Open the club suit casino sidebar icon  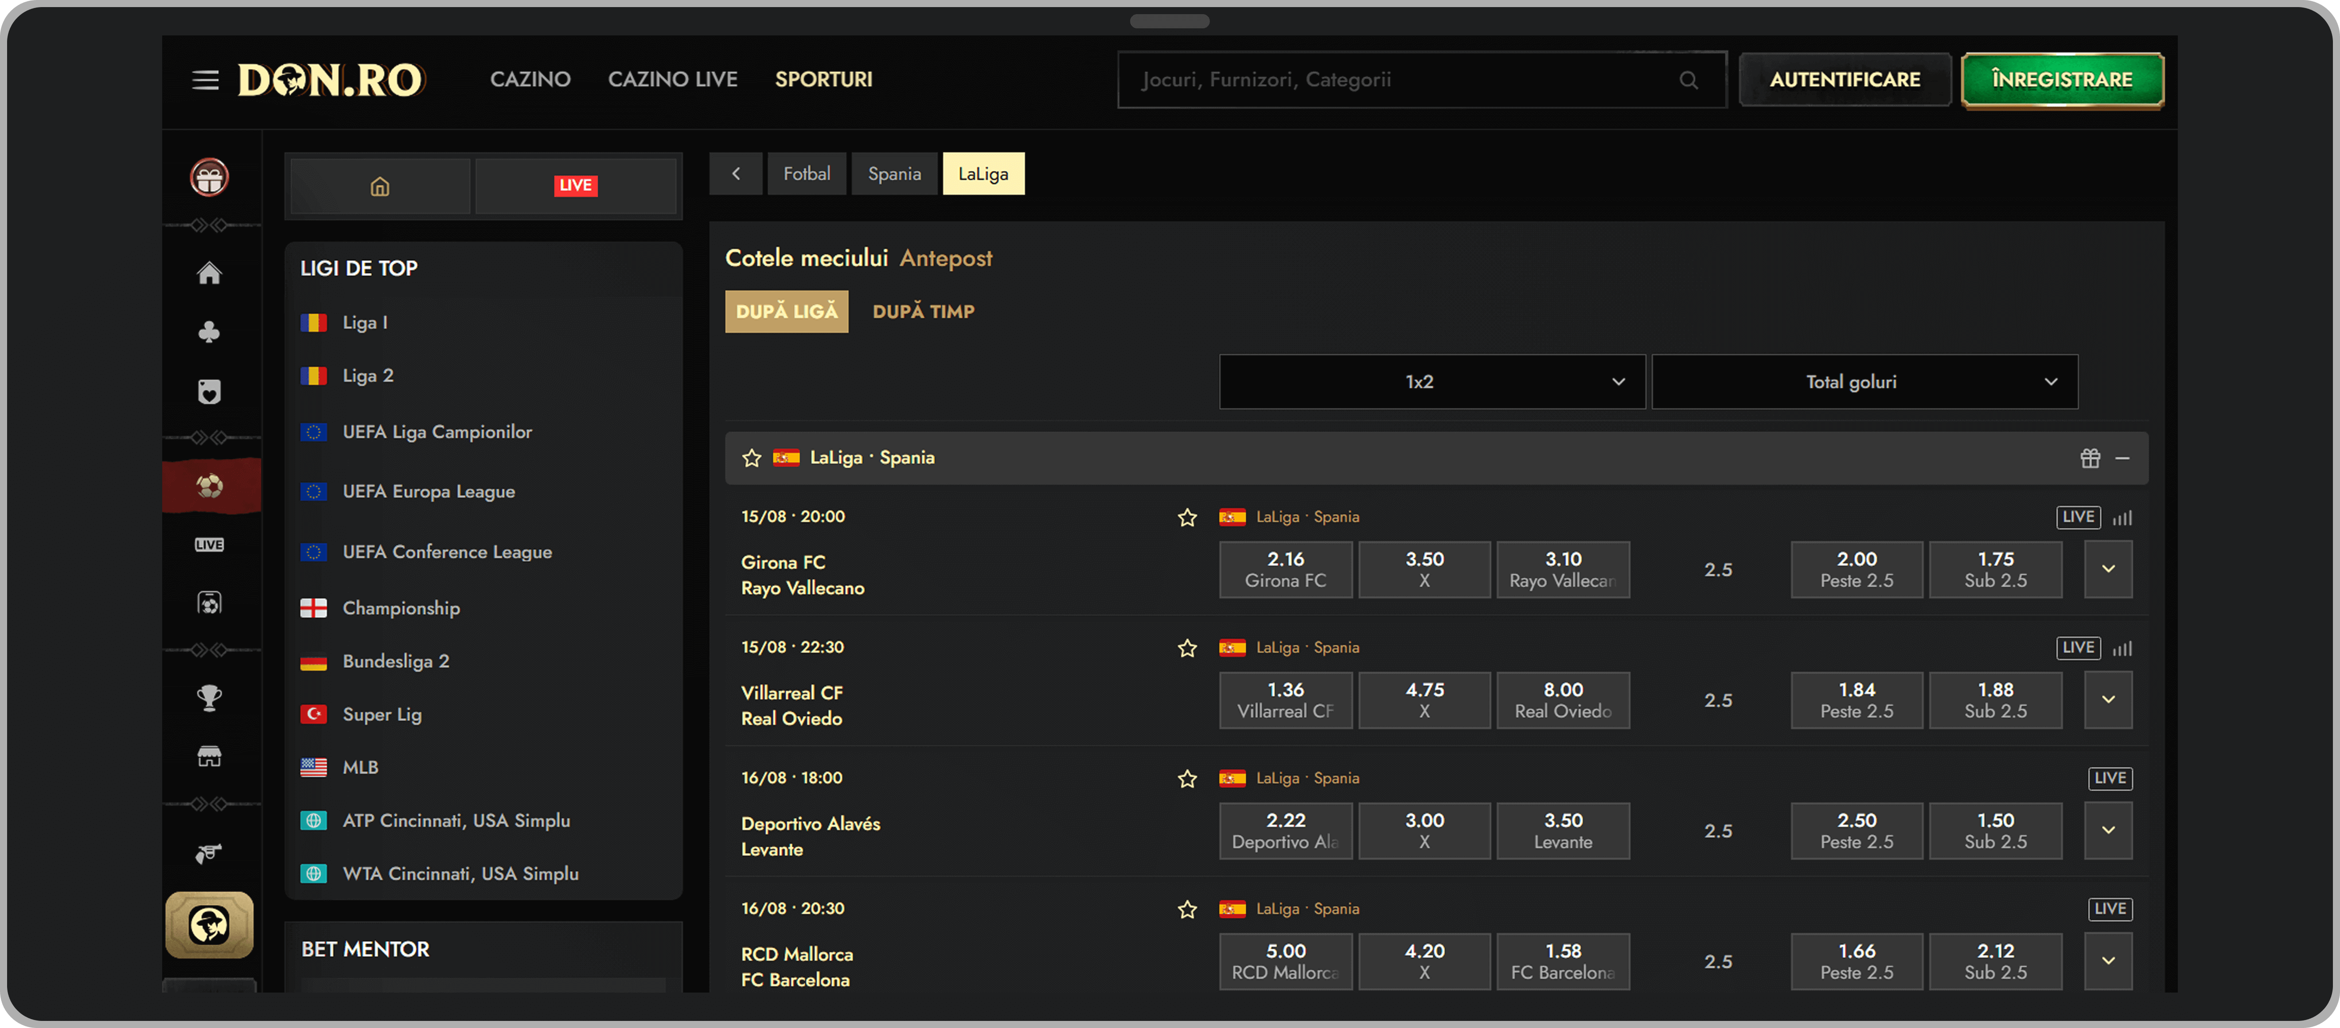209,332
